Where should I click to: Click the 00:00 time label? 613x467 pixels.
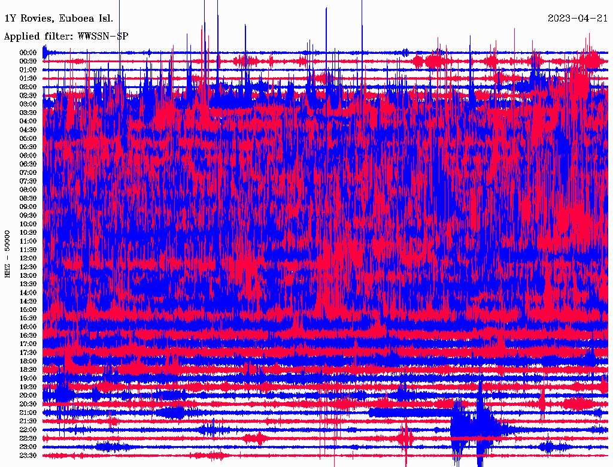pos(28,53)
